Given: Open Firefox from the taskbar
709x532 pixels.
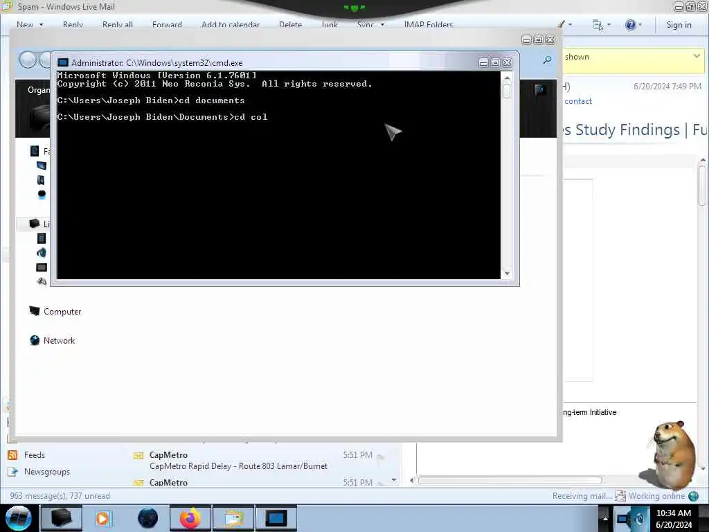Looking at the screenshot, I should 190,518.
